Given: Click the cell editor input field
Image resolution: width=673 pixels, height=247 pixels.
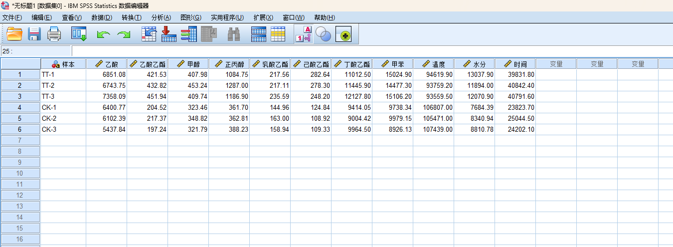Looking at the screenshot, I should point(349,51).
